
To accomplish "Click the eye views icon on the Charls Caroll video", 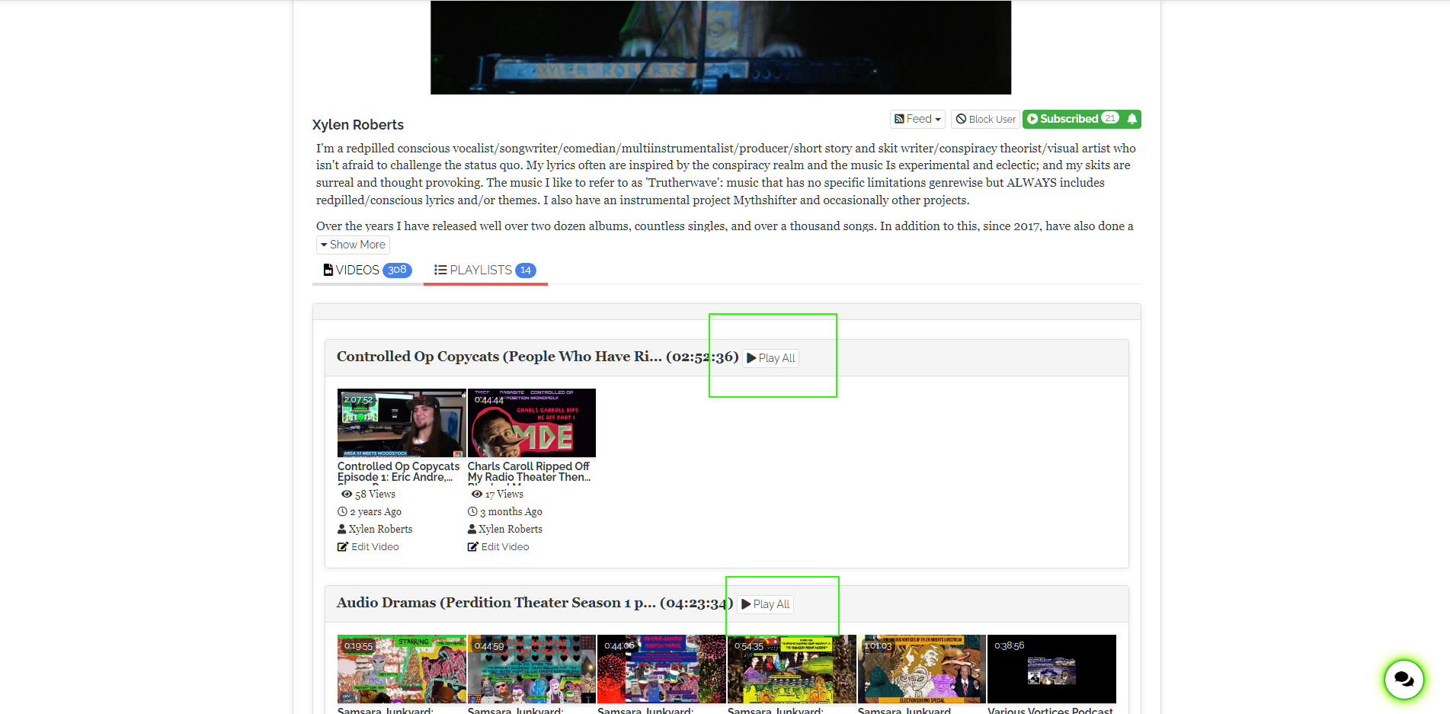I will pos(474,494).
